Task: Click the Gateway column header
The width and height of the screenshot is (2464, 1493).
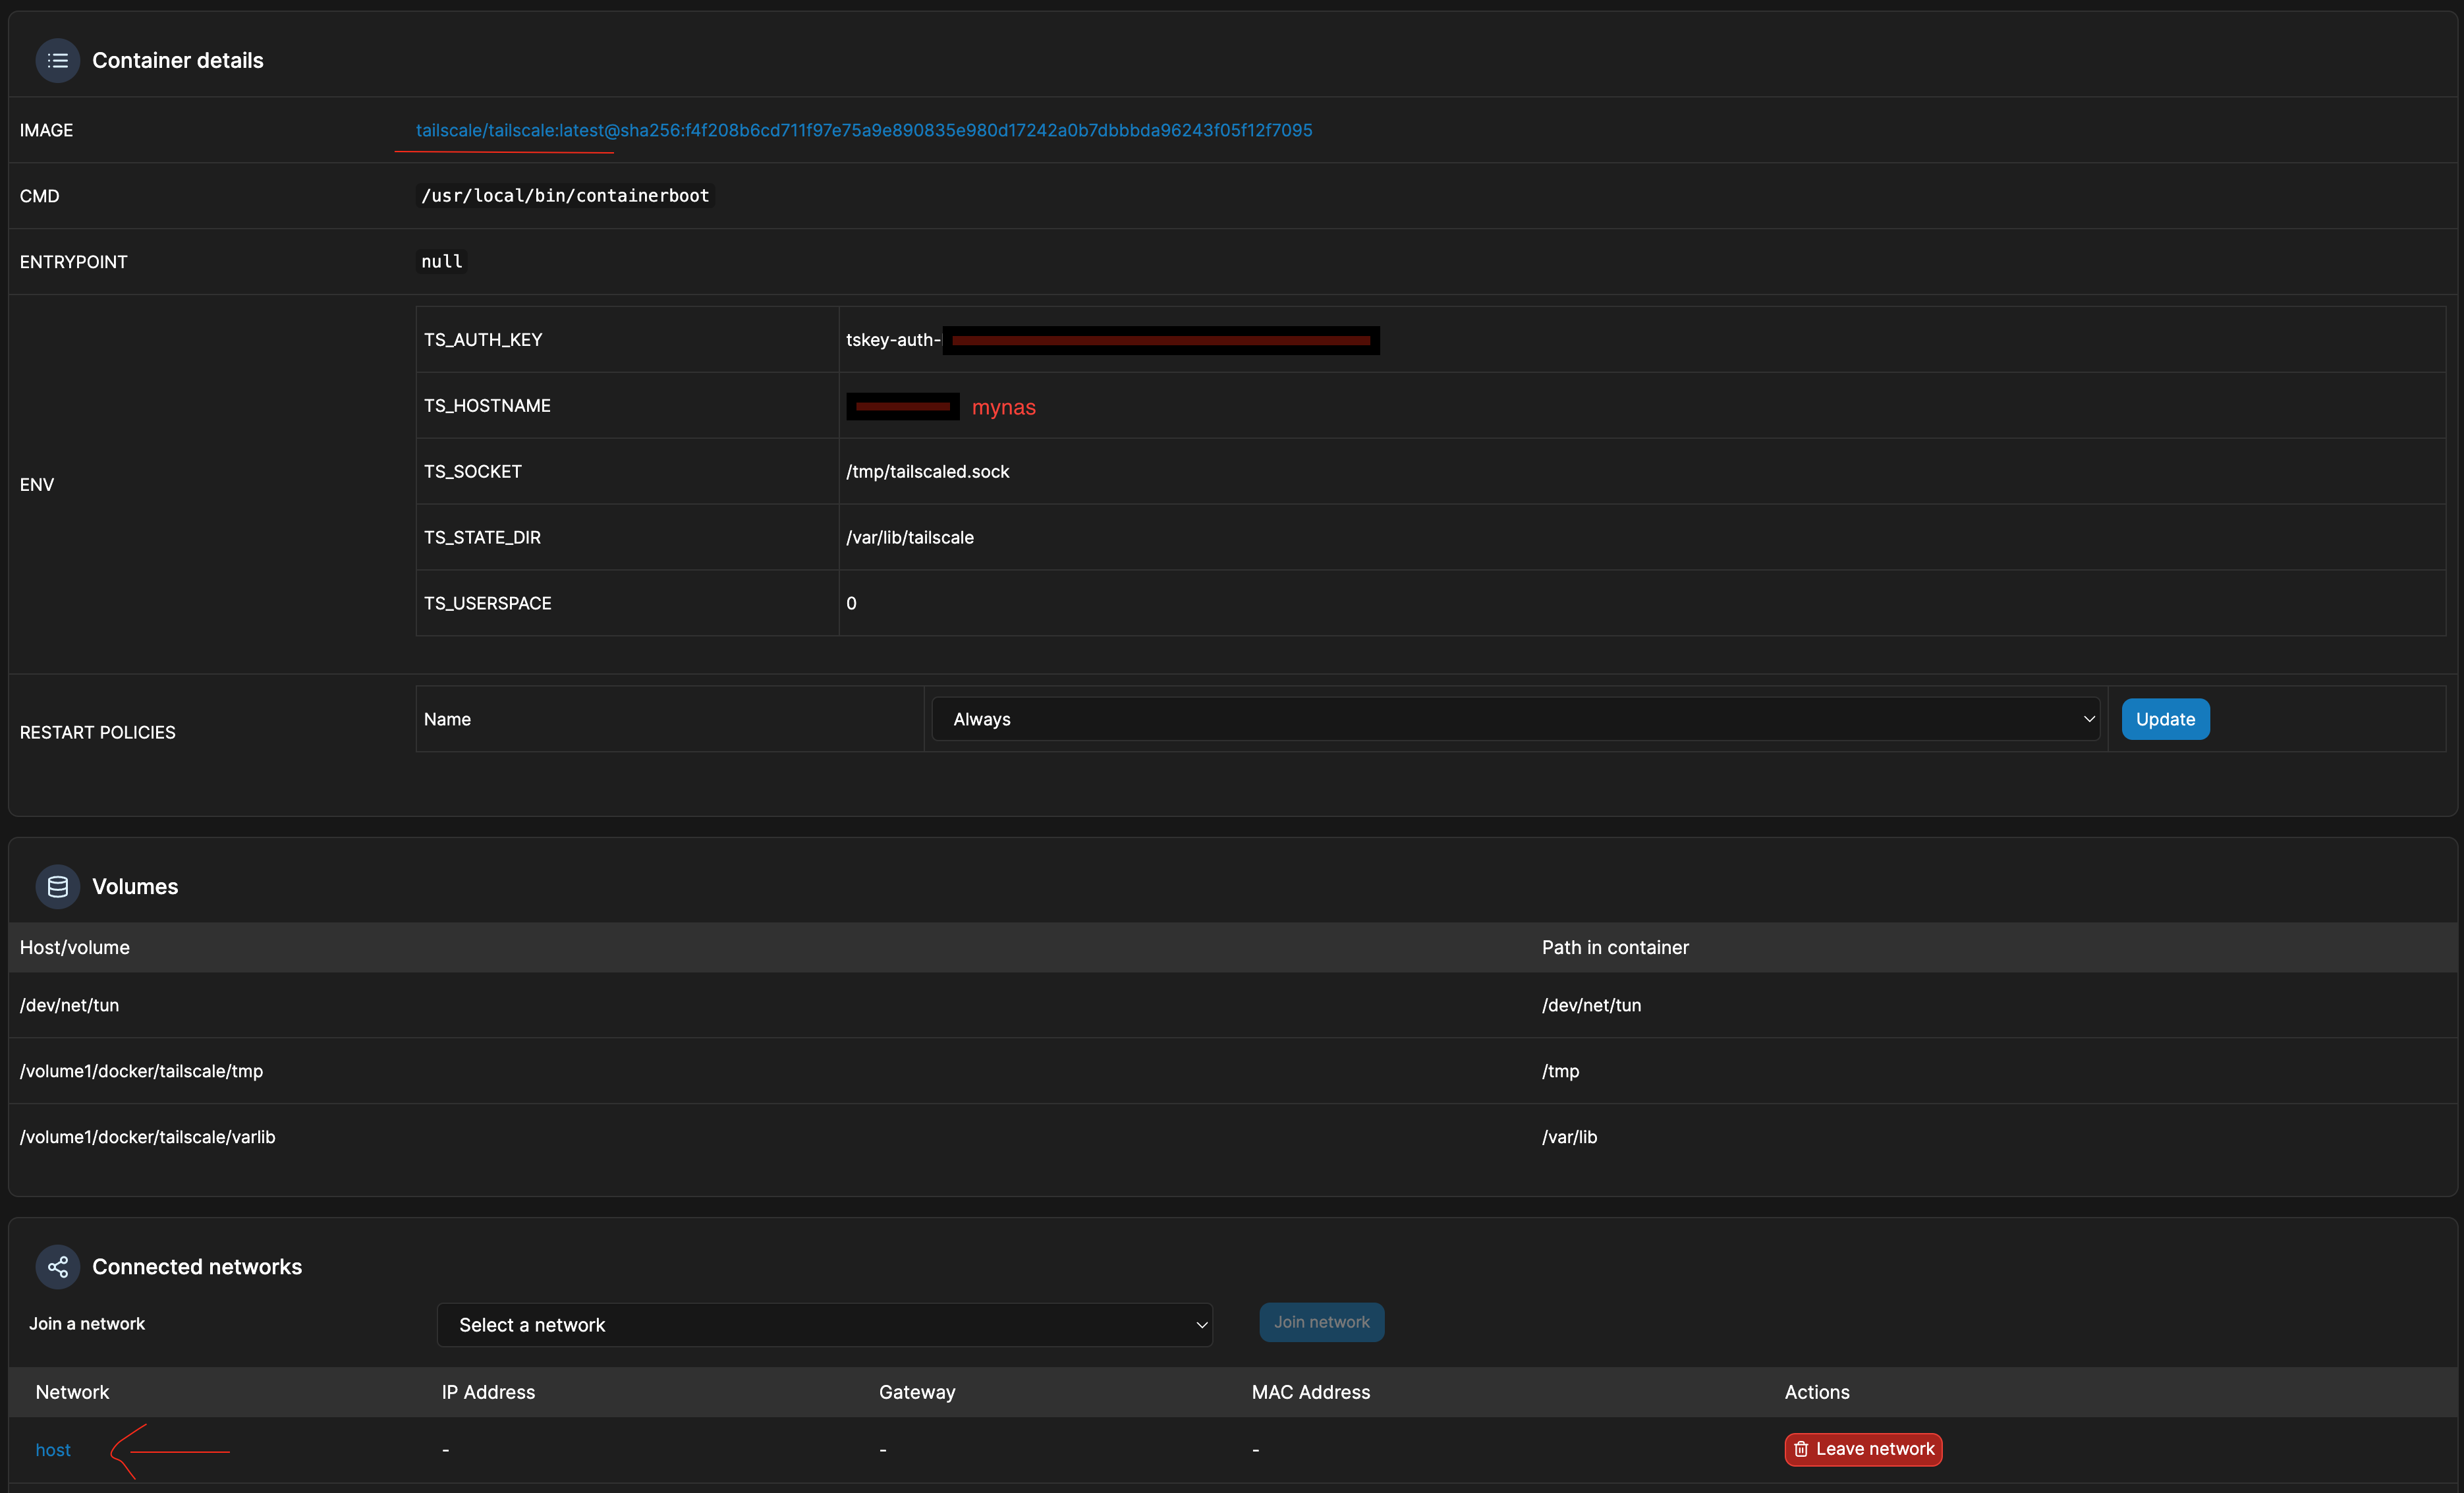Action: pyautogui.click(x=917, y=1392)
